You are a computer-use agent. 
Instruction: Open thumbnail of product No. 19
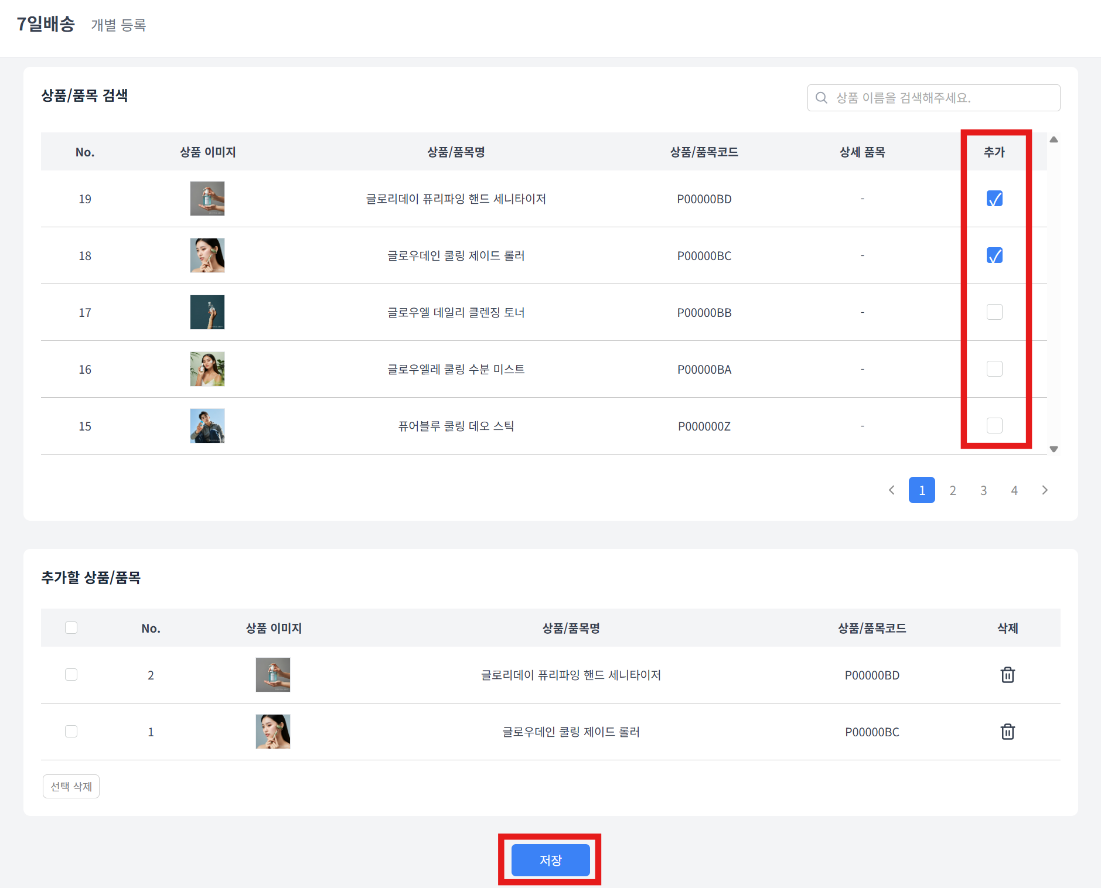click(x=207, y=199)
